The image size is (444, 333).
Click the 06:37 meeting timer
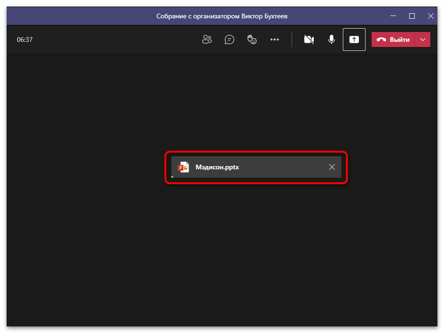pyautogui.click(x=25, y=40)
